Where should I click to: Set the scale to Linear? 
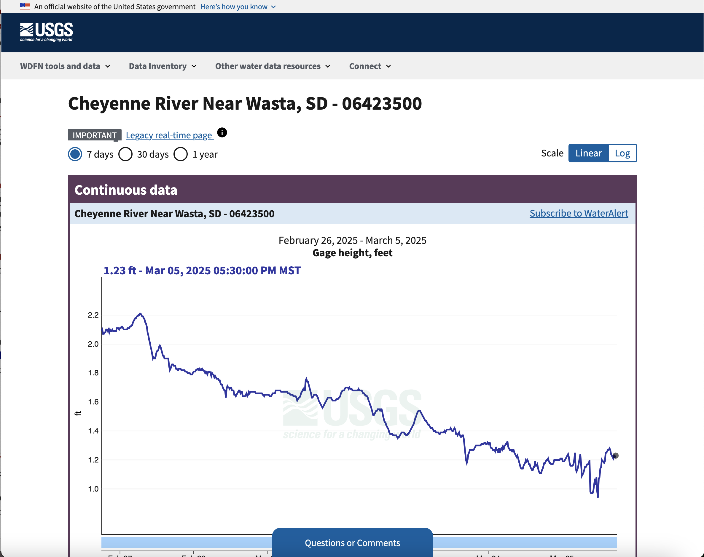click(588, 153)
